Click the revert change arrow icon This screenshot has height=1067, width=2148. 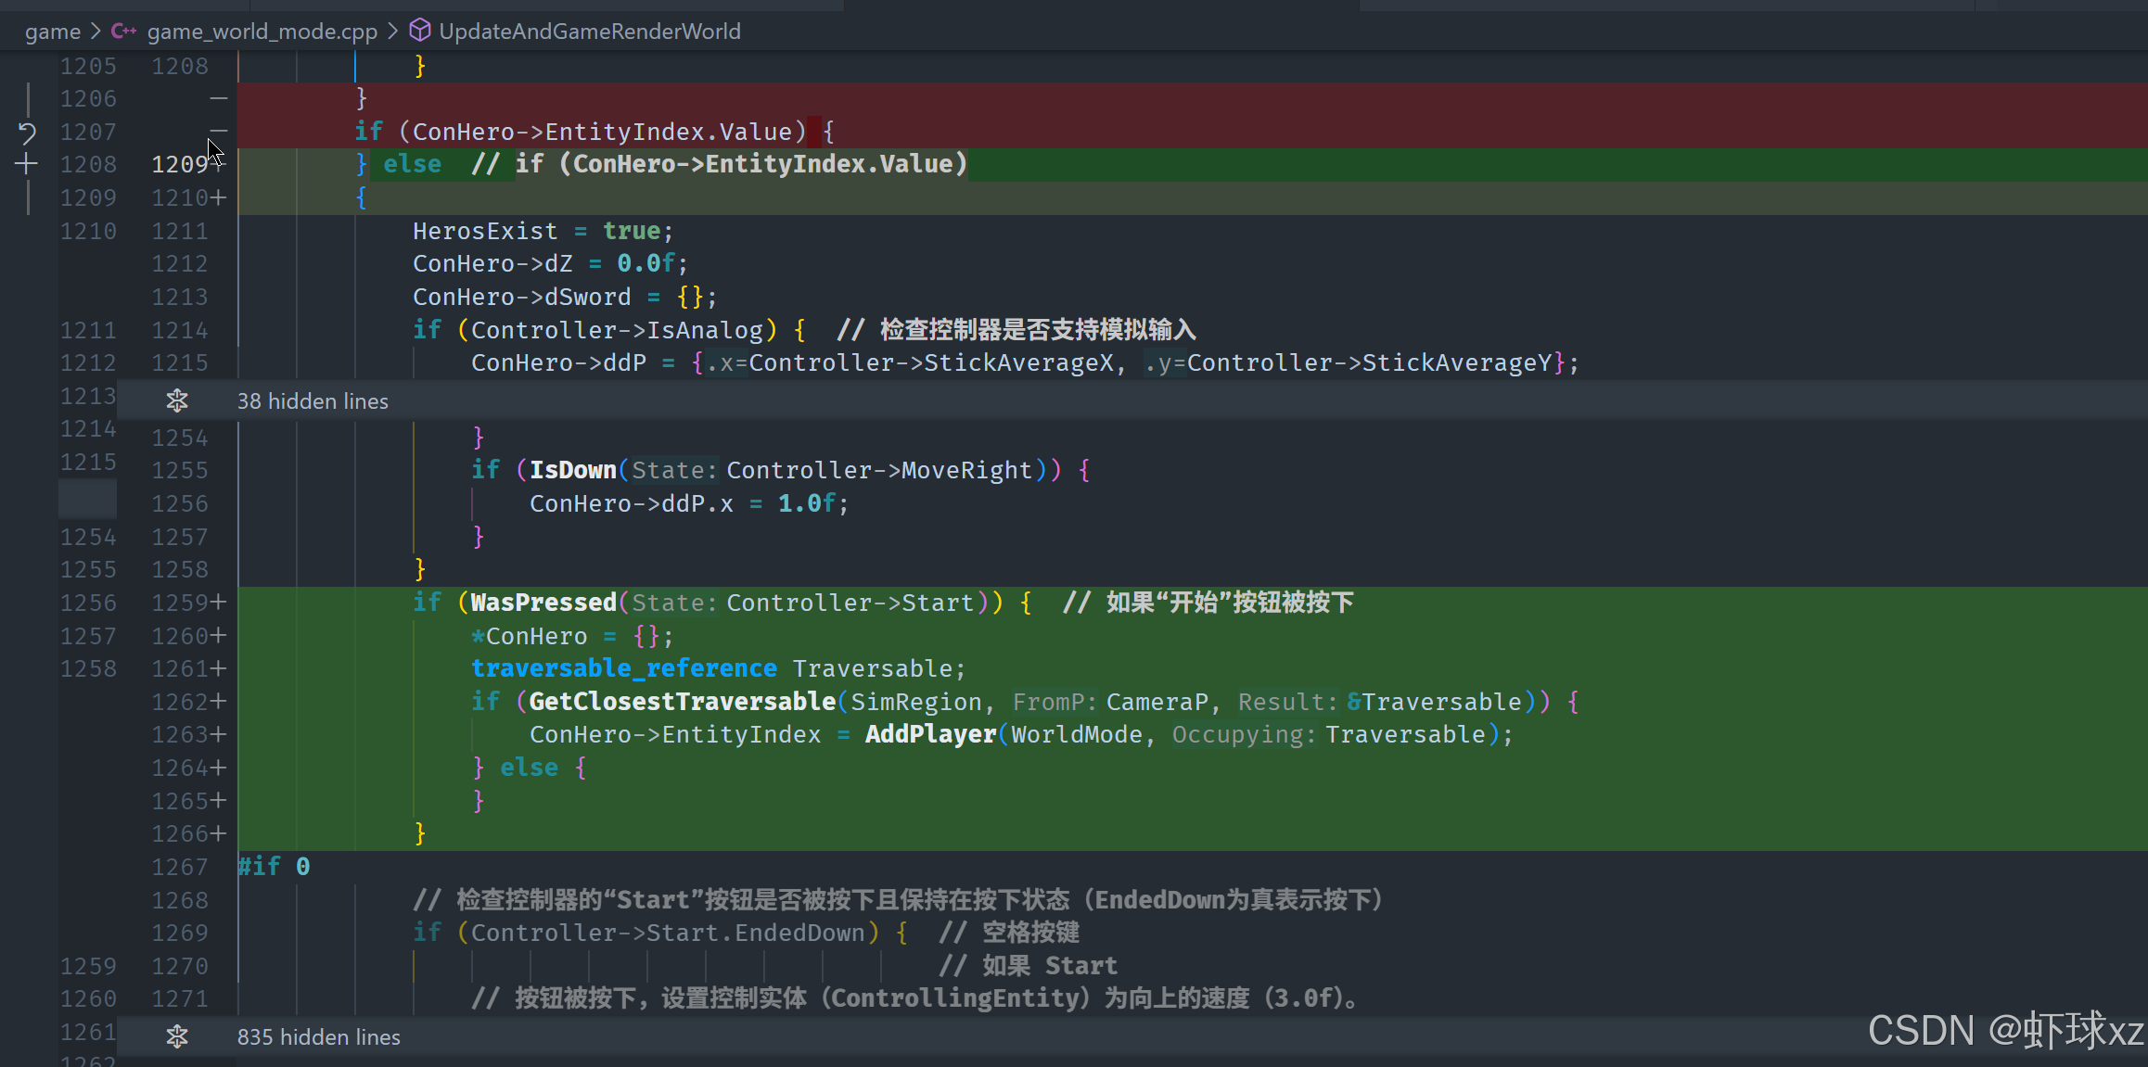27,133
